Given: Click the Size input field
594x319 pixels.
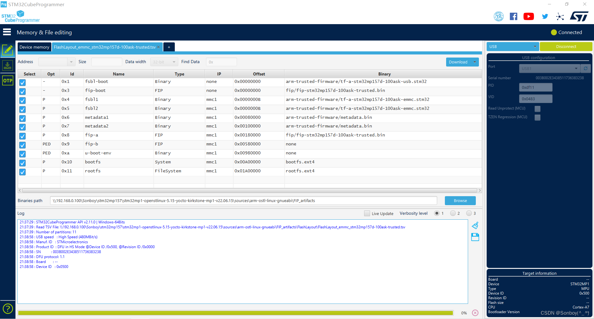Looking at the screenshot, I should (x=106, y=62).
